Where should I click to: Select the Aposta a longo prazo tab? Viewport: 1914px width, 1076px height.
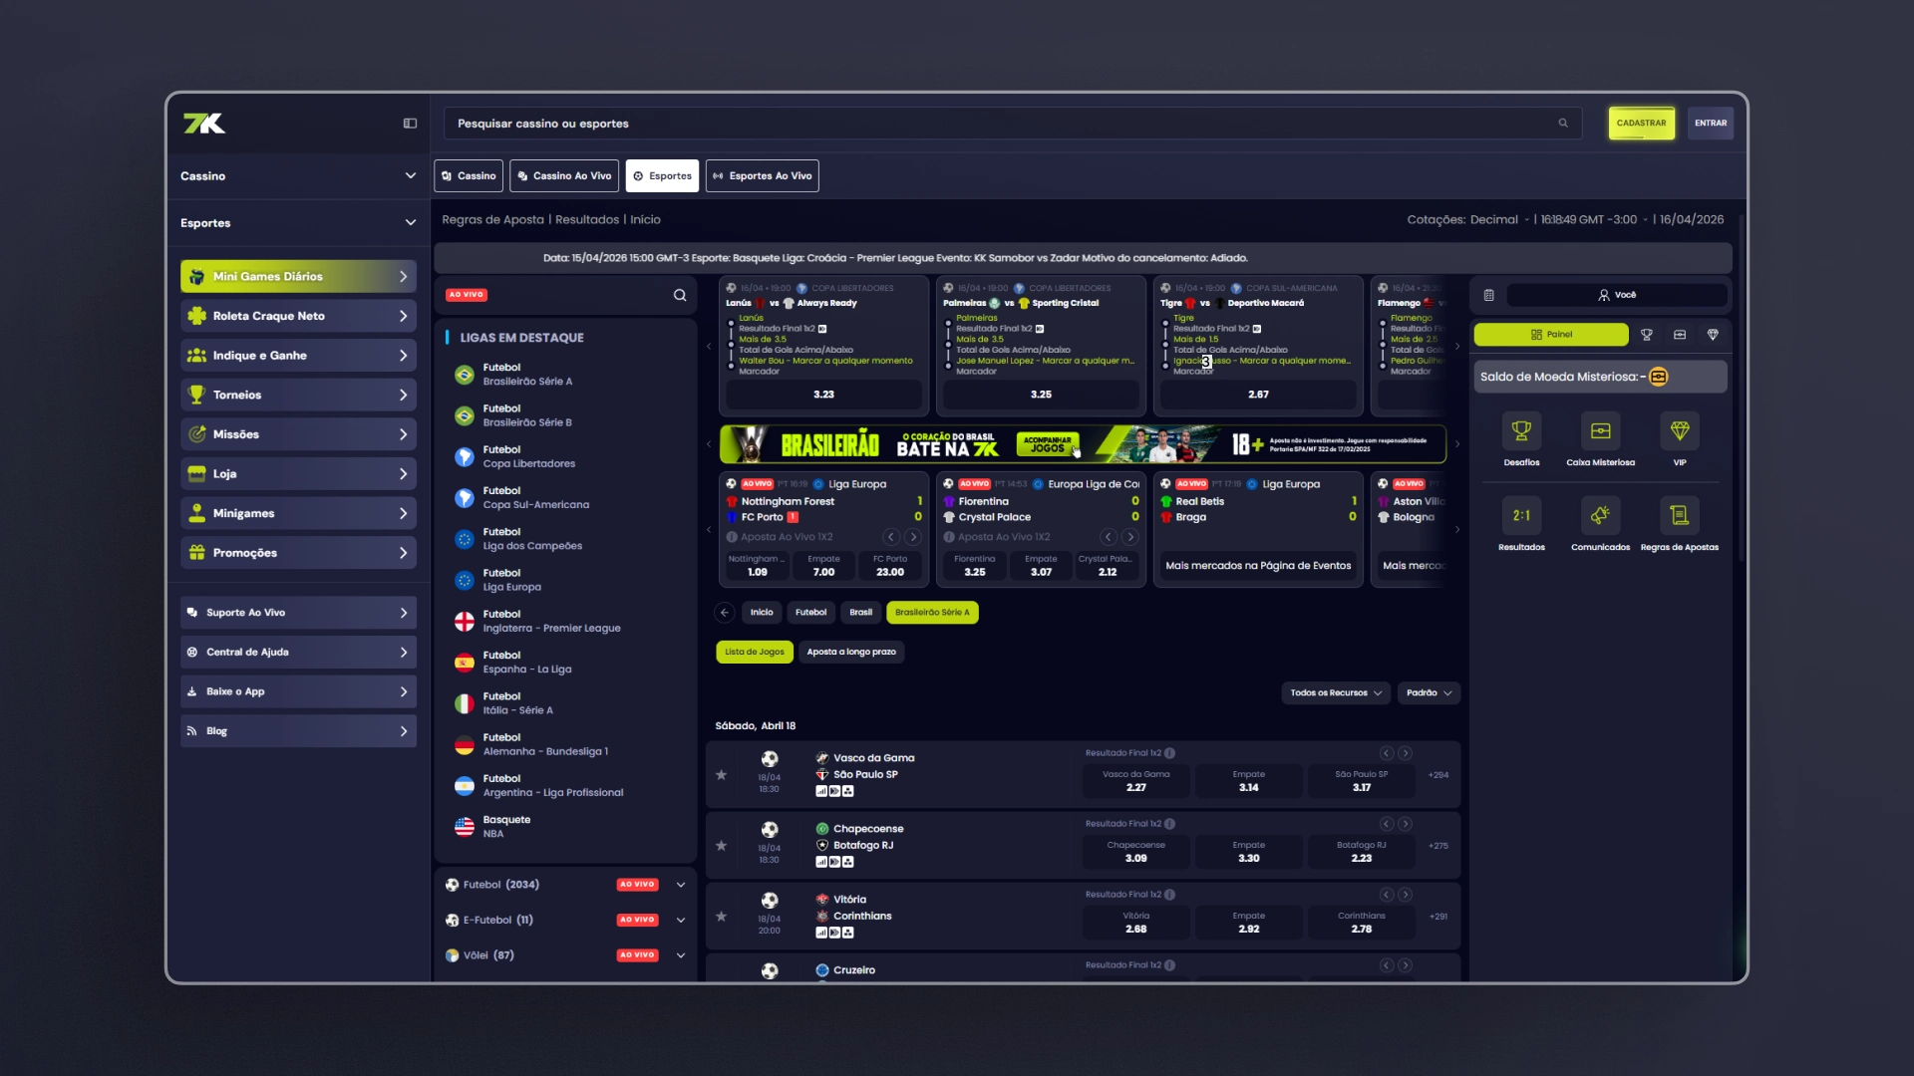[851, 652]
